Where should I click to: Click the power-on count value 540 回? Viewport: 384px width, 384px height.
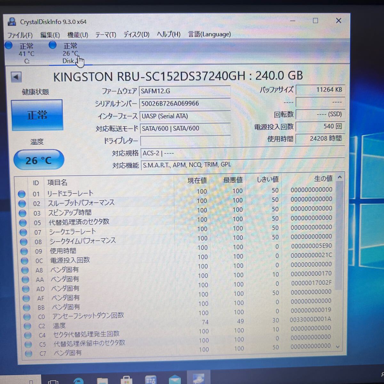320,126
